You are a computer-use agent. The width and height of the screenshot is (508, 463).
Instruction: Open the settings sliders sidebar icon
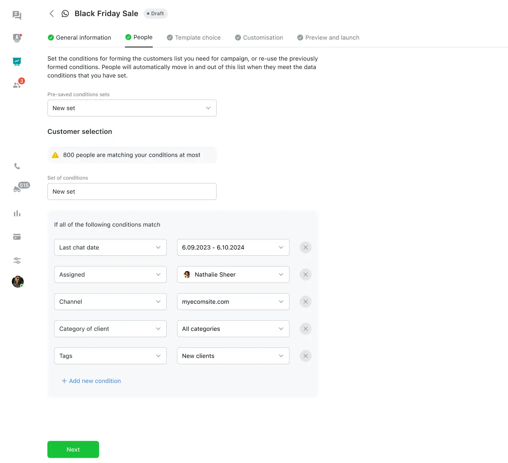[x=17, y=261]
